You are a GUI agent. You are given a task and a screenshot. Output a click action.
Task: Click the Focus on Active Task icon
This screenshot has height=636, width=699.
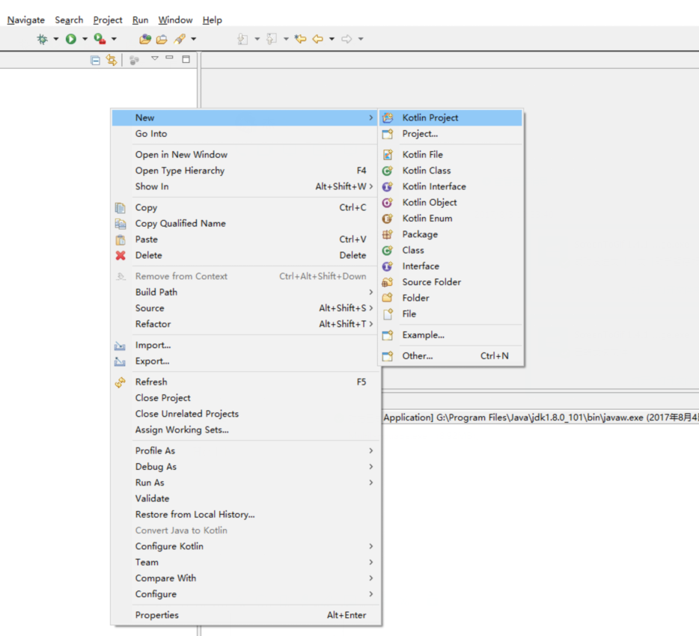tap(134, 60)
